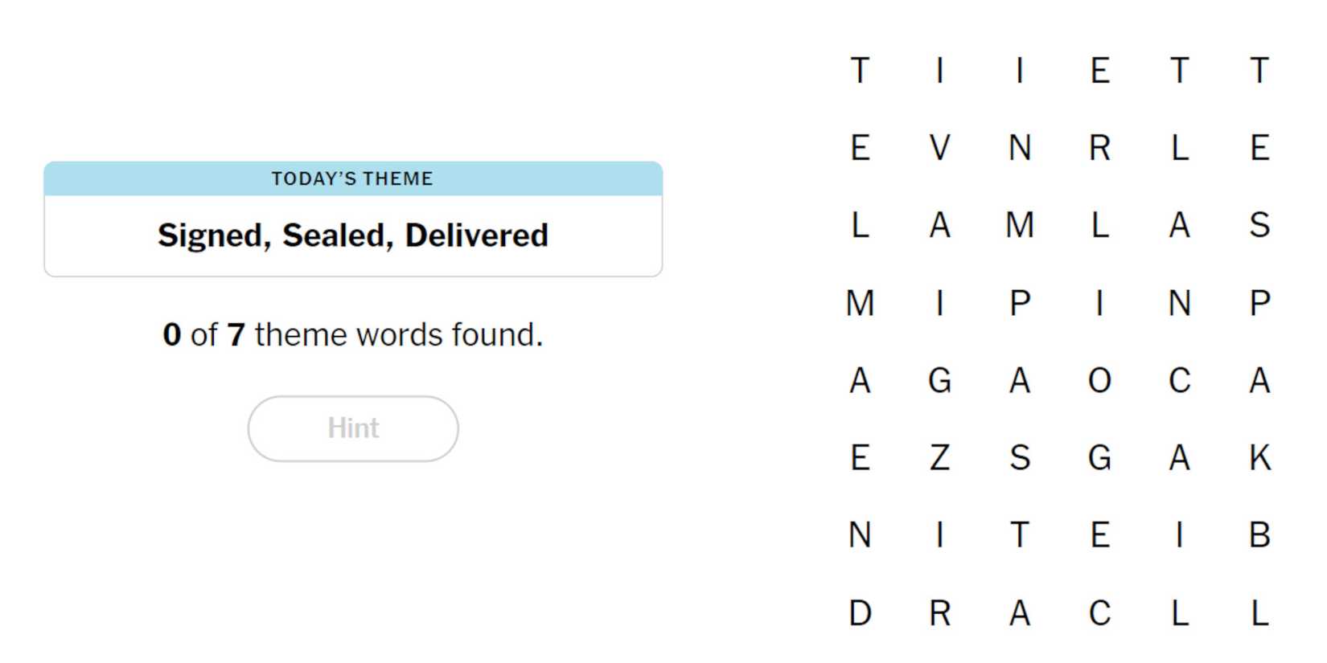Select the letter Z in the grid
The height and width of the screenshot is (663, 1327).
coord(939,458)
